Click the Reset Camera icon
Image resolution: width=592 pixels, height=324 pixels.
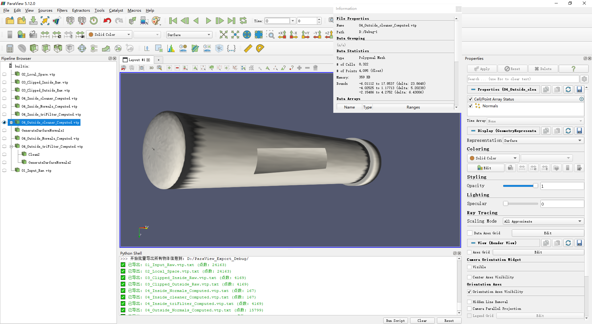(x=224, y=35)
